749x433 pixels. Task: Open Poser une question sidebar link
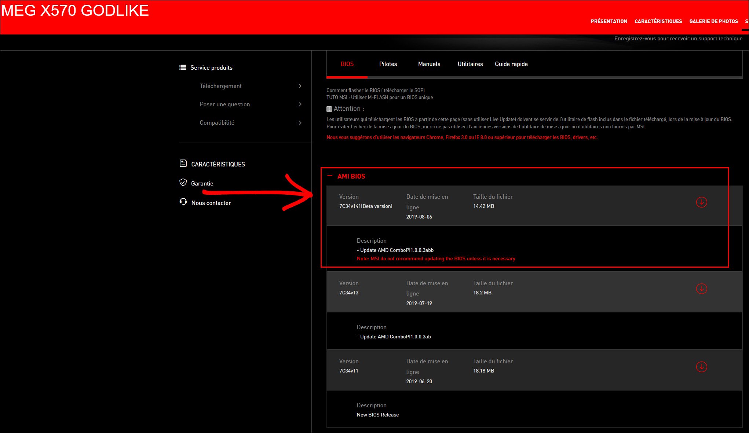point(225,104)
